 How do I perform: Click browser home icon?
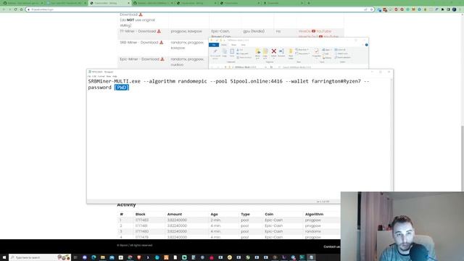(x=21, y=9)
